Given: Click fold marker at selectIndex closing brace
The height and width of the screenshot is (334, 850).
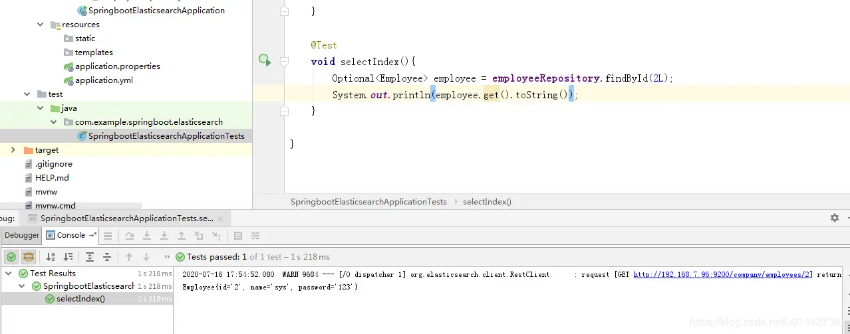Looking at the screenshot, I should pos(285,110).
